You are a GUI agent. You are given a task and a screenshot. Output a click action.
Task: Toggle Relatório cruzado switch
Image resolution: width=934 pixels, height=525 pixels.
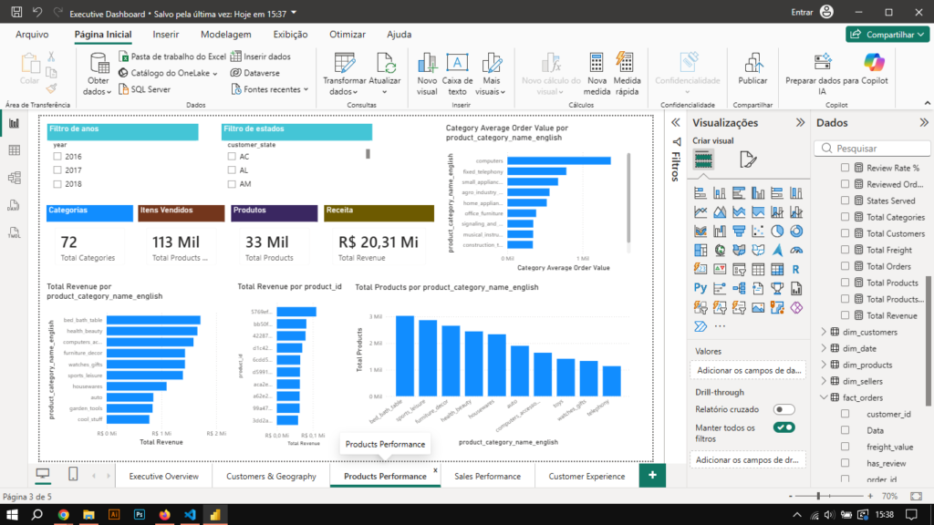(x=784, y=409)
